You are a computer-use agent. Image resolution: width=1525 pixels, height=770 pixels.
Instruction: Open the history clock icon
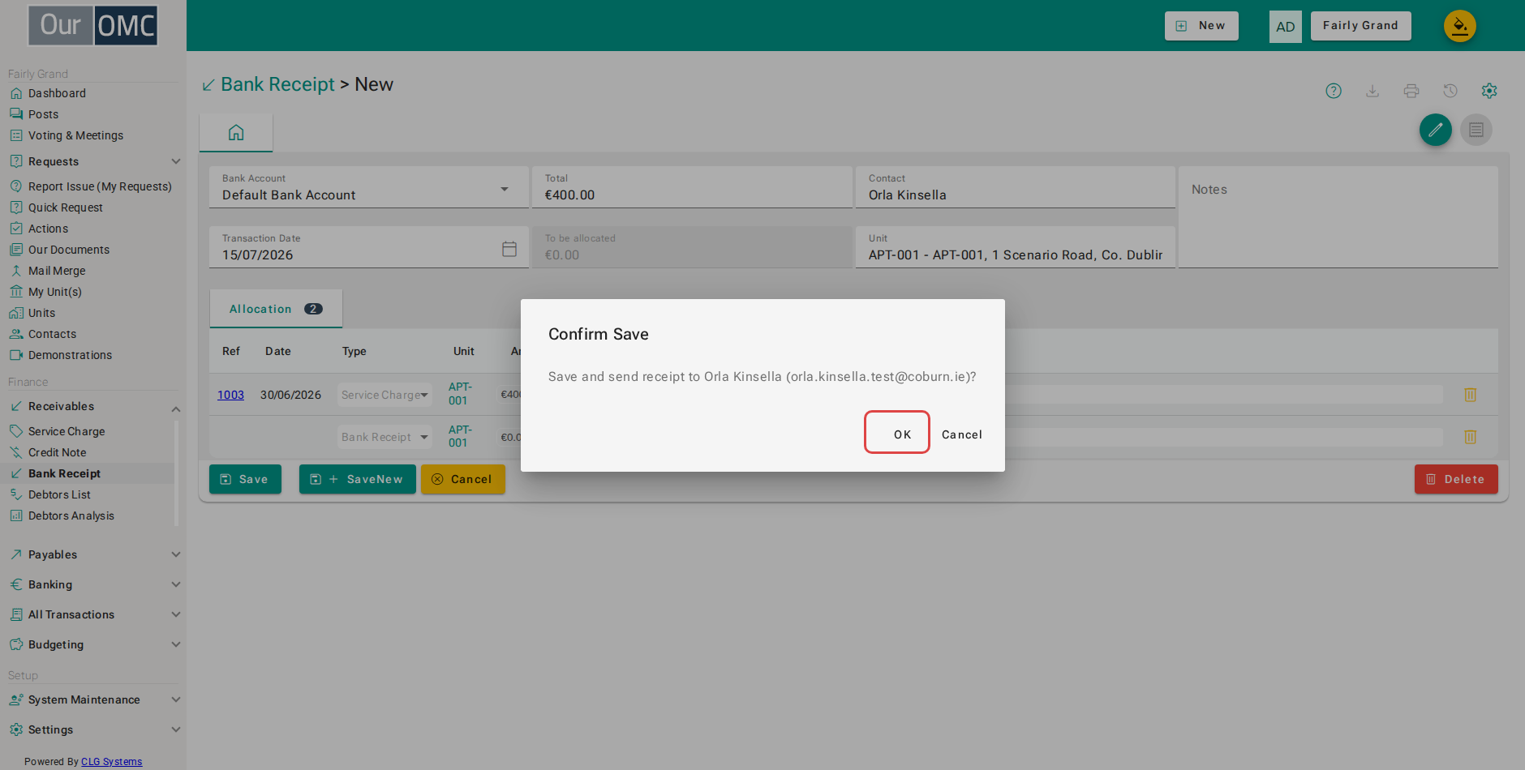[1450, 91]
